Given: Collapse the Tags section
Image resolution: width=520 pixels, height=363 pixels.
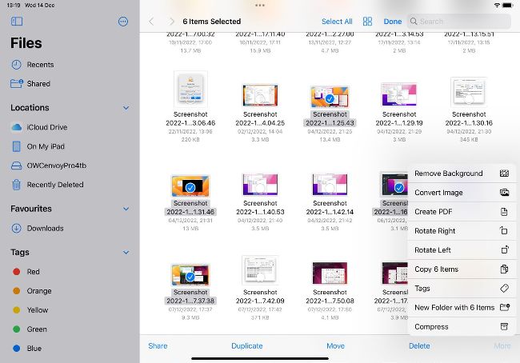Looking at the screenshot, I should point(126,253).
